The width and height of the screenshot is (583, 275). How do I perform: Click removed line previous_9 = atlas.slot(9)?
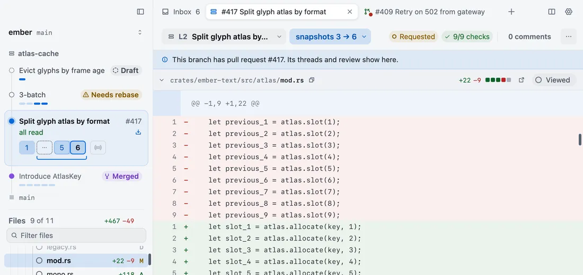[x=368, y=215]
